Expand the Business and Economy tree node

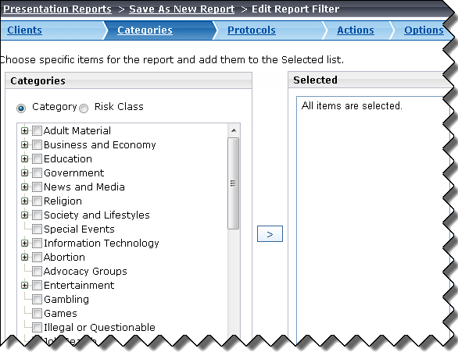click(25, 144)
